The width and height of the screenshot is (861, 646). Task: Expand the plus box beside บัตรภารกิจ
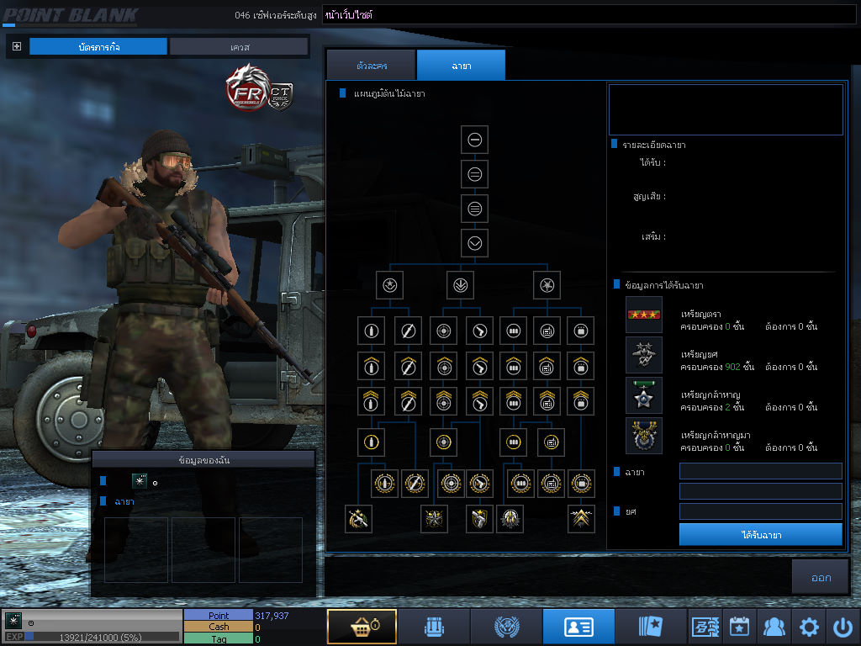17,46
